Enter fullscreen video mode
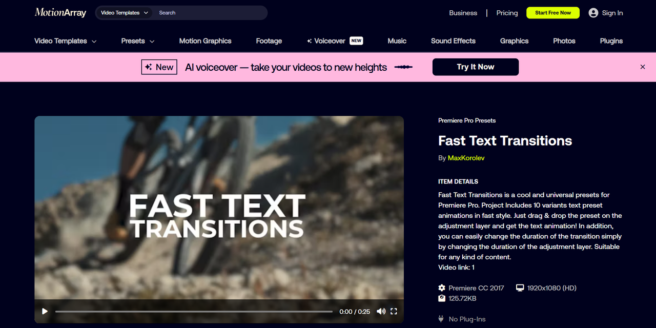The width and height of the screenshot is (656, 328). (x=394, y=311)
